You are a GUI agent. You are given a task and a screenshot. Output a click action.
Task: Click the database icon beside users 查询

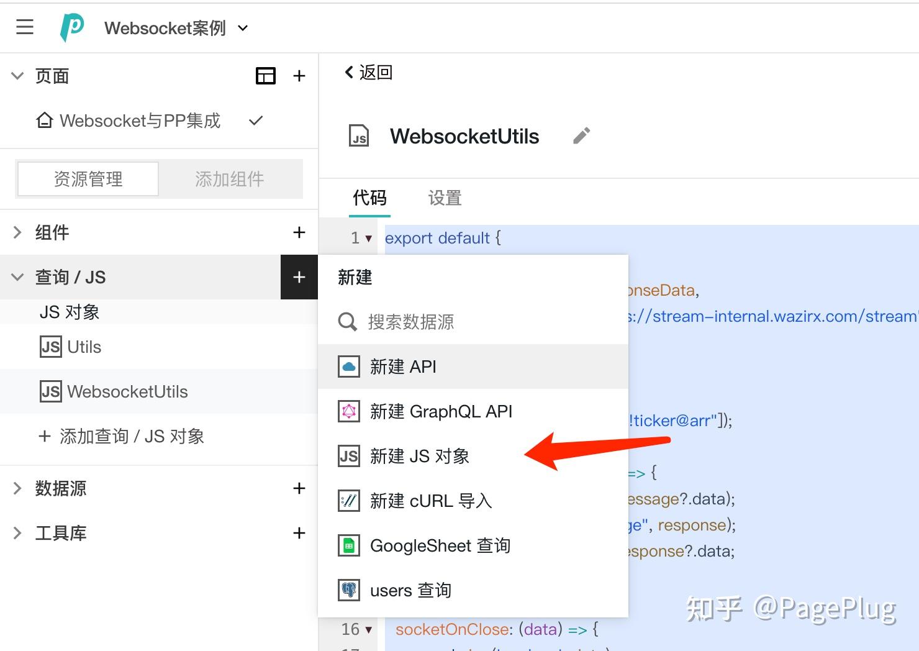(x=349, y=590)
